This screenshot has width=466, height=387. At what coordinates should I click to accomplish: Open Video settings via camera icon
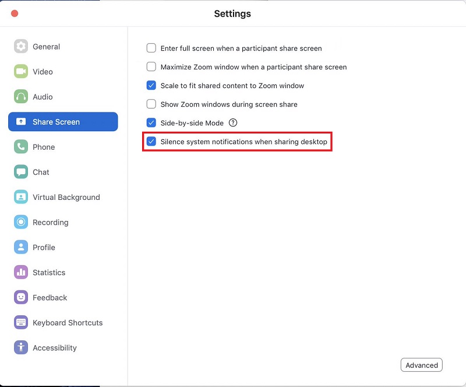[21, 72]
